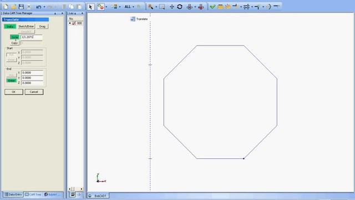This screenshot has height=200, width=355.
Task: Click the trim/extend line tool icon
Action: pyautogui.click(x=235, y=7)
